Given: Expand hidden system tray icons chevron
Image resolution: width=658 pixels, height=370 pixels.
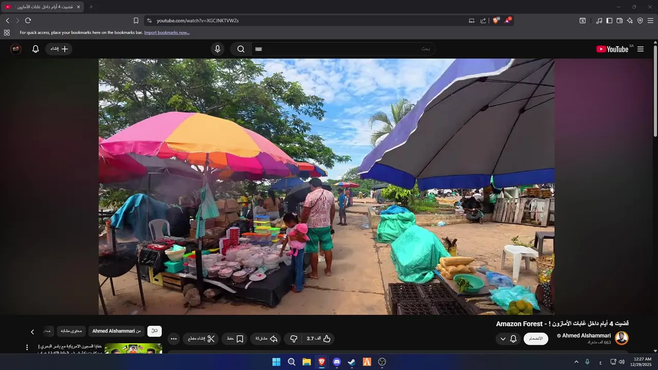Looking at the screenshot, I should tap(576, 362).
